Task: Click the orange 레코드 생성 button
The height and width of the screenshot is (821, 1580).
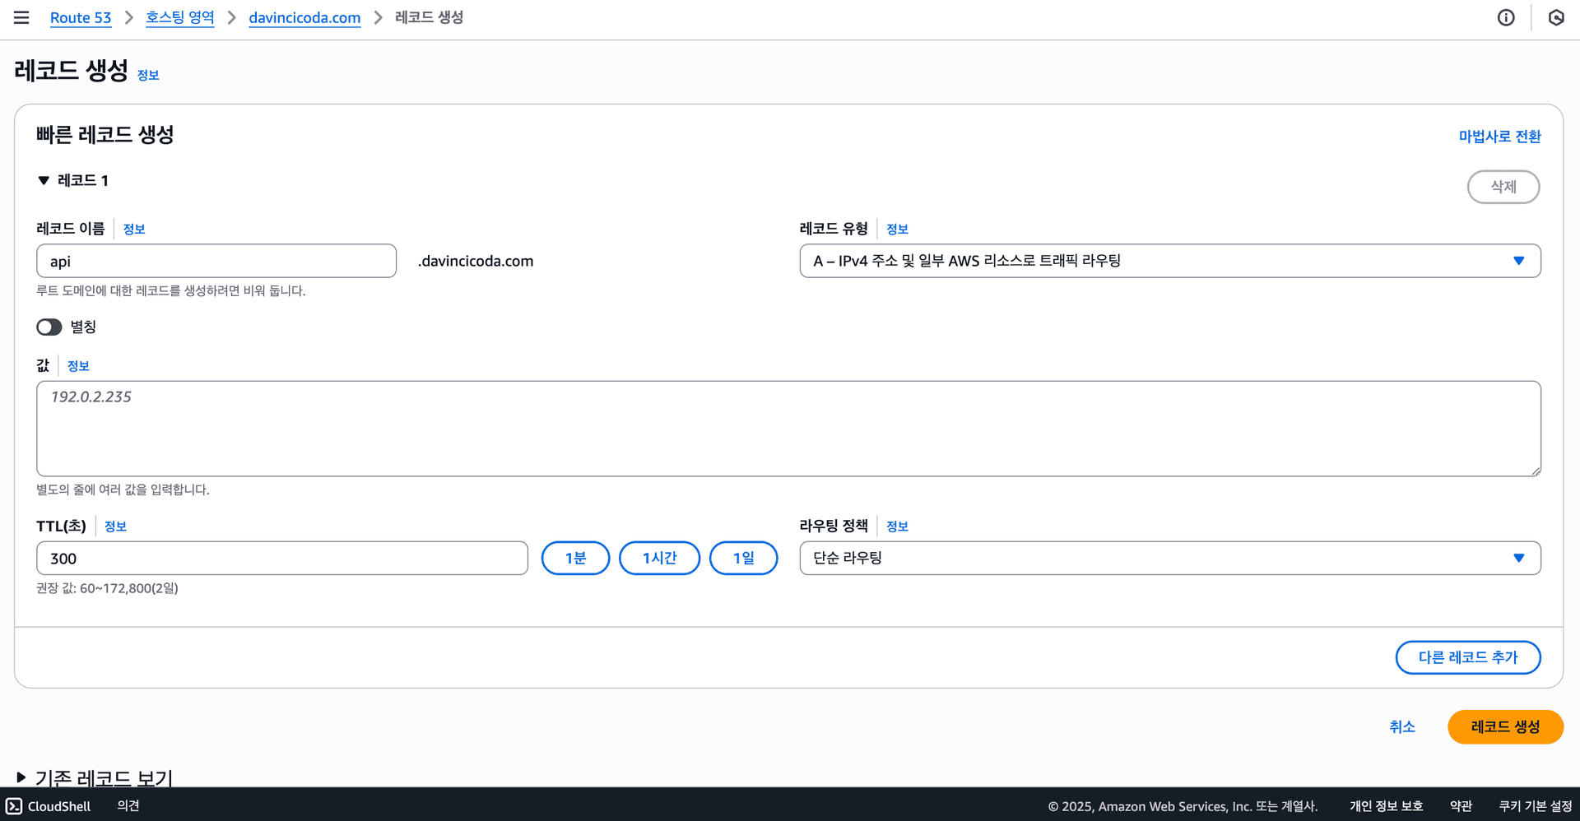Action: click(x=1504, y=726)
